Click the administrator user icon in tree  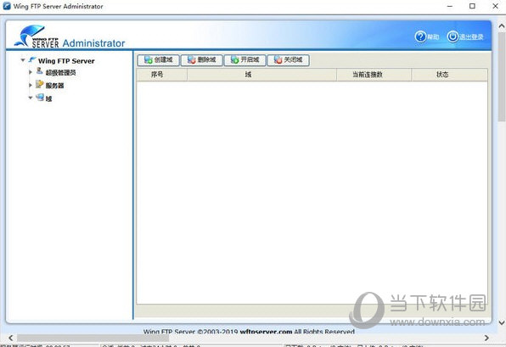[39, 71]
